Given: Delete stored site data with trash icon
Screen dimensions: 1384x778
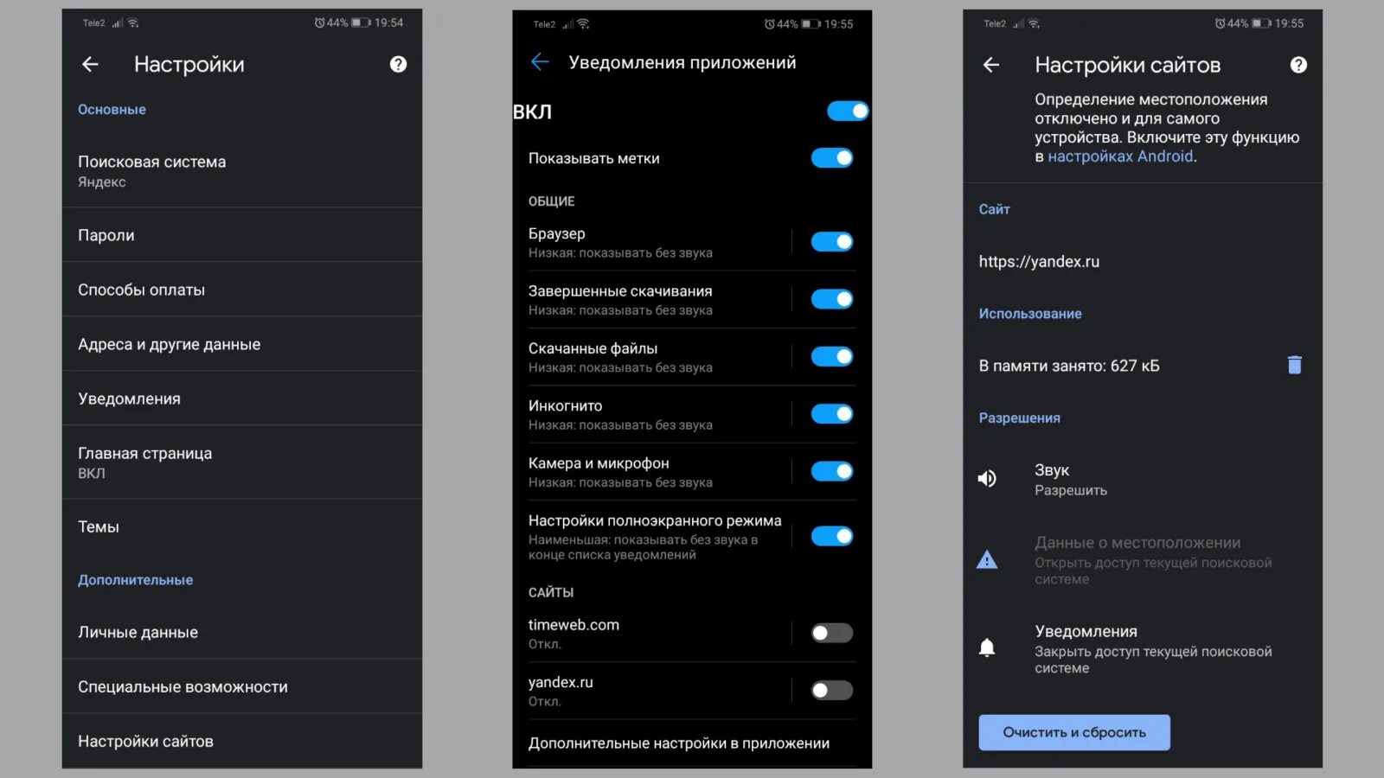Looking at the screenshot, I should tap(1294, 365).
